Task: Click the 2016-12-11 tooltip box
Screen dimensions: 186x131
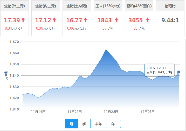Action: [x=159, y=70]
